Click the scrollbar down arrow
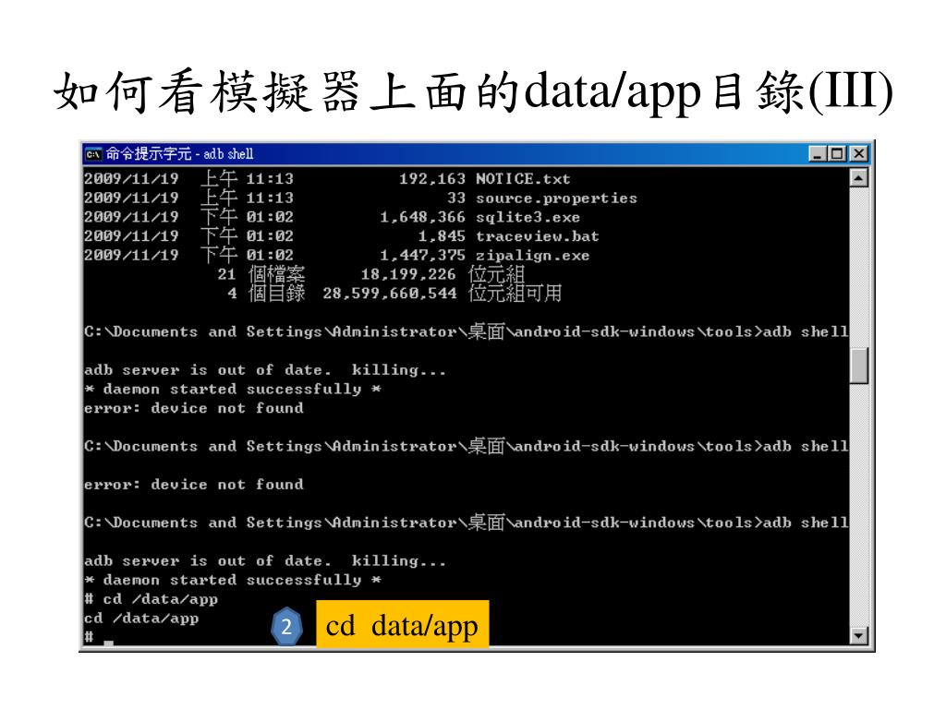The width and height of the screenshot is (946, 709). click(x=858, y=635)
